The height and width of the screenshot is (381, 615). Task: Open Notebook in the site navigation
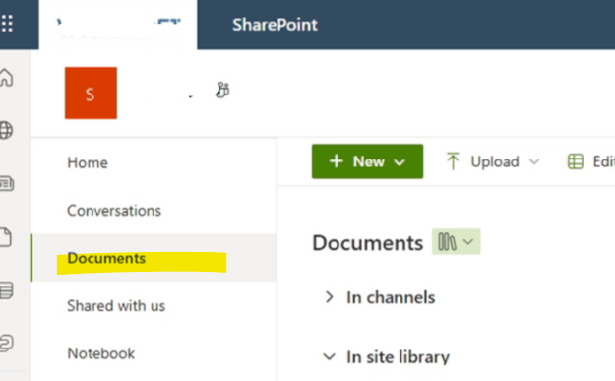(x=100, y=353)
